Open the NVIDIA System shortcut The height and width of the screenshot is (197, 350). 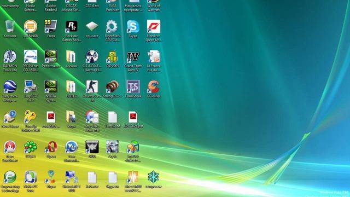[51, 86]
